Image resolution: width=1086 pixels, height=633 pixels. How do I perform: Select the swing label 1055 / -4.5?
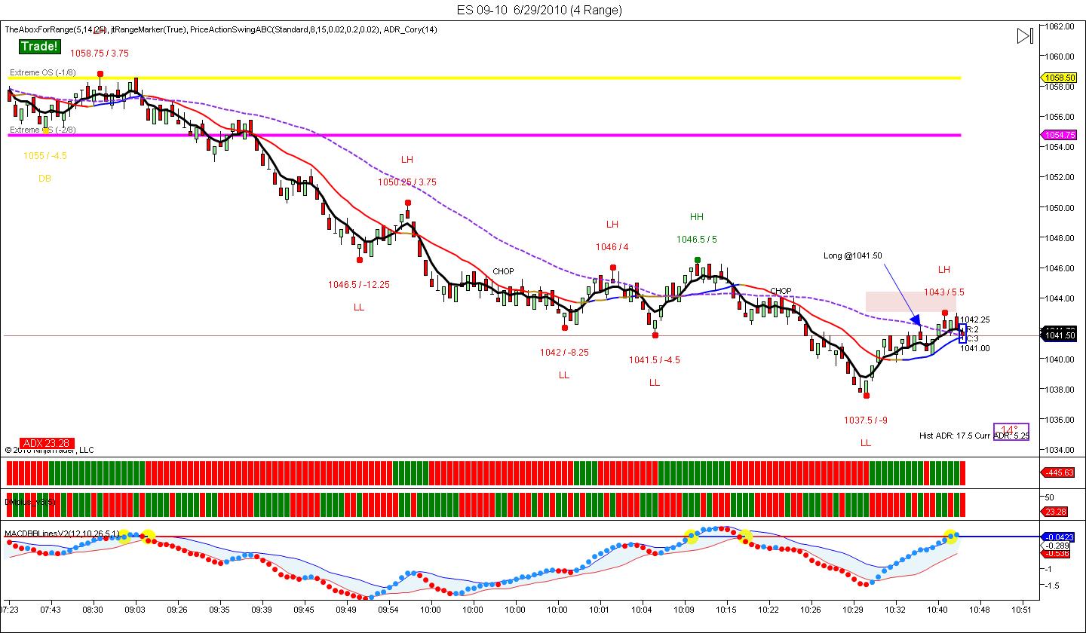(45, 156)
